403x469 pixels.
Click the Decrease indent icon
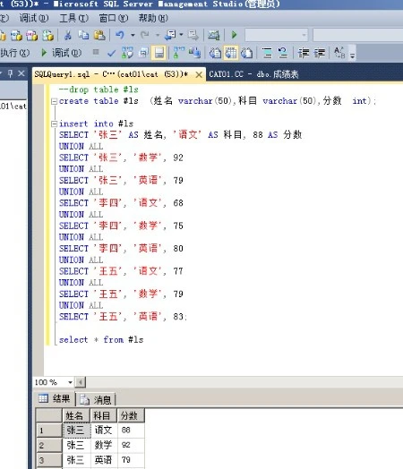(x=304, y=53)
